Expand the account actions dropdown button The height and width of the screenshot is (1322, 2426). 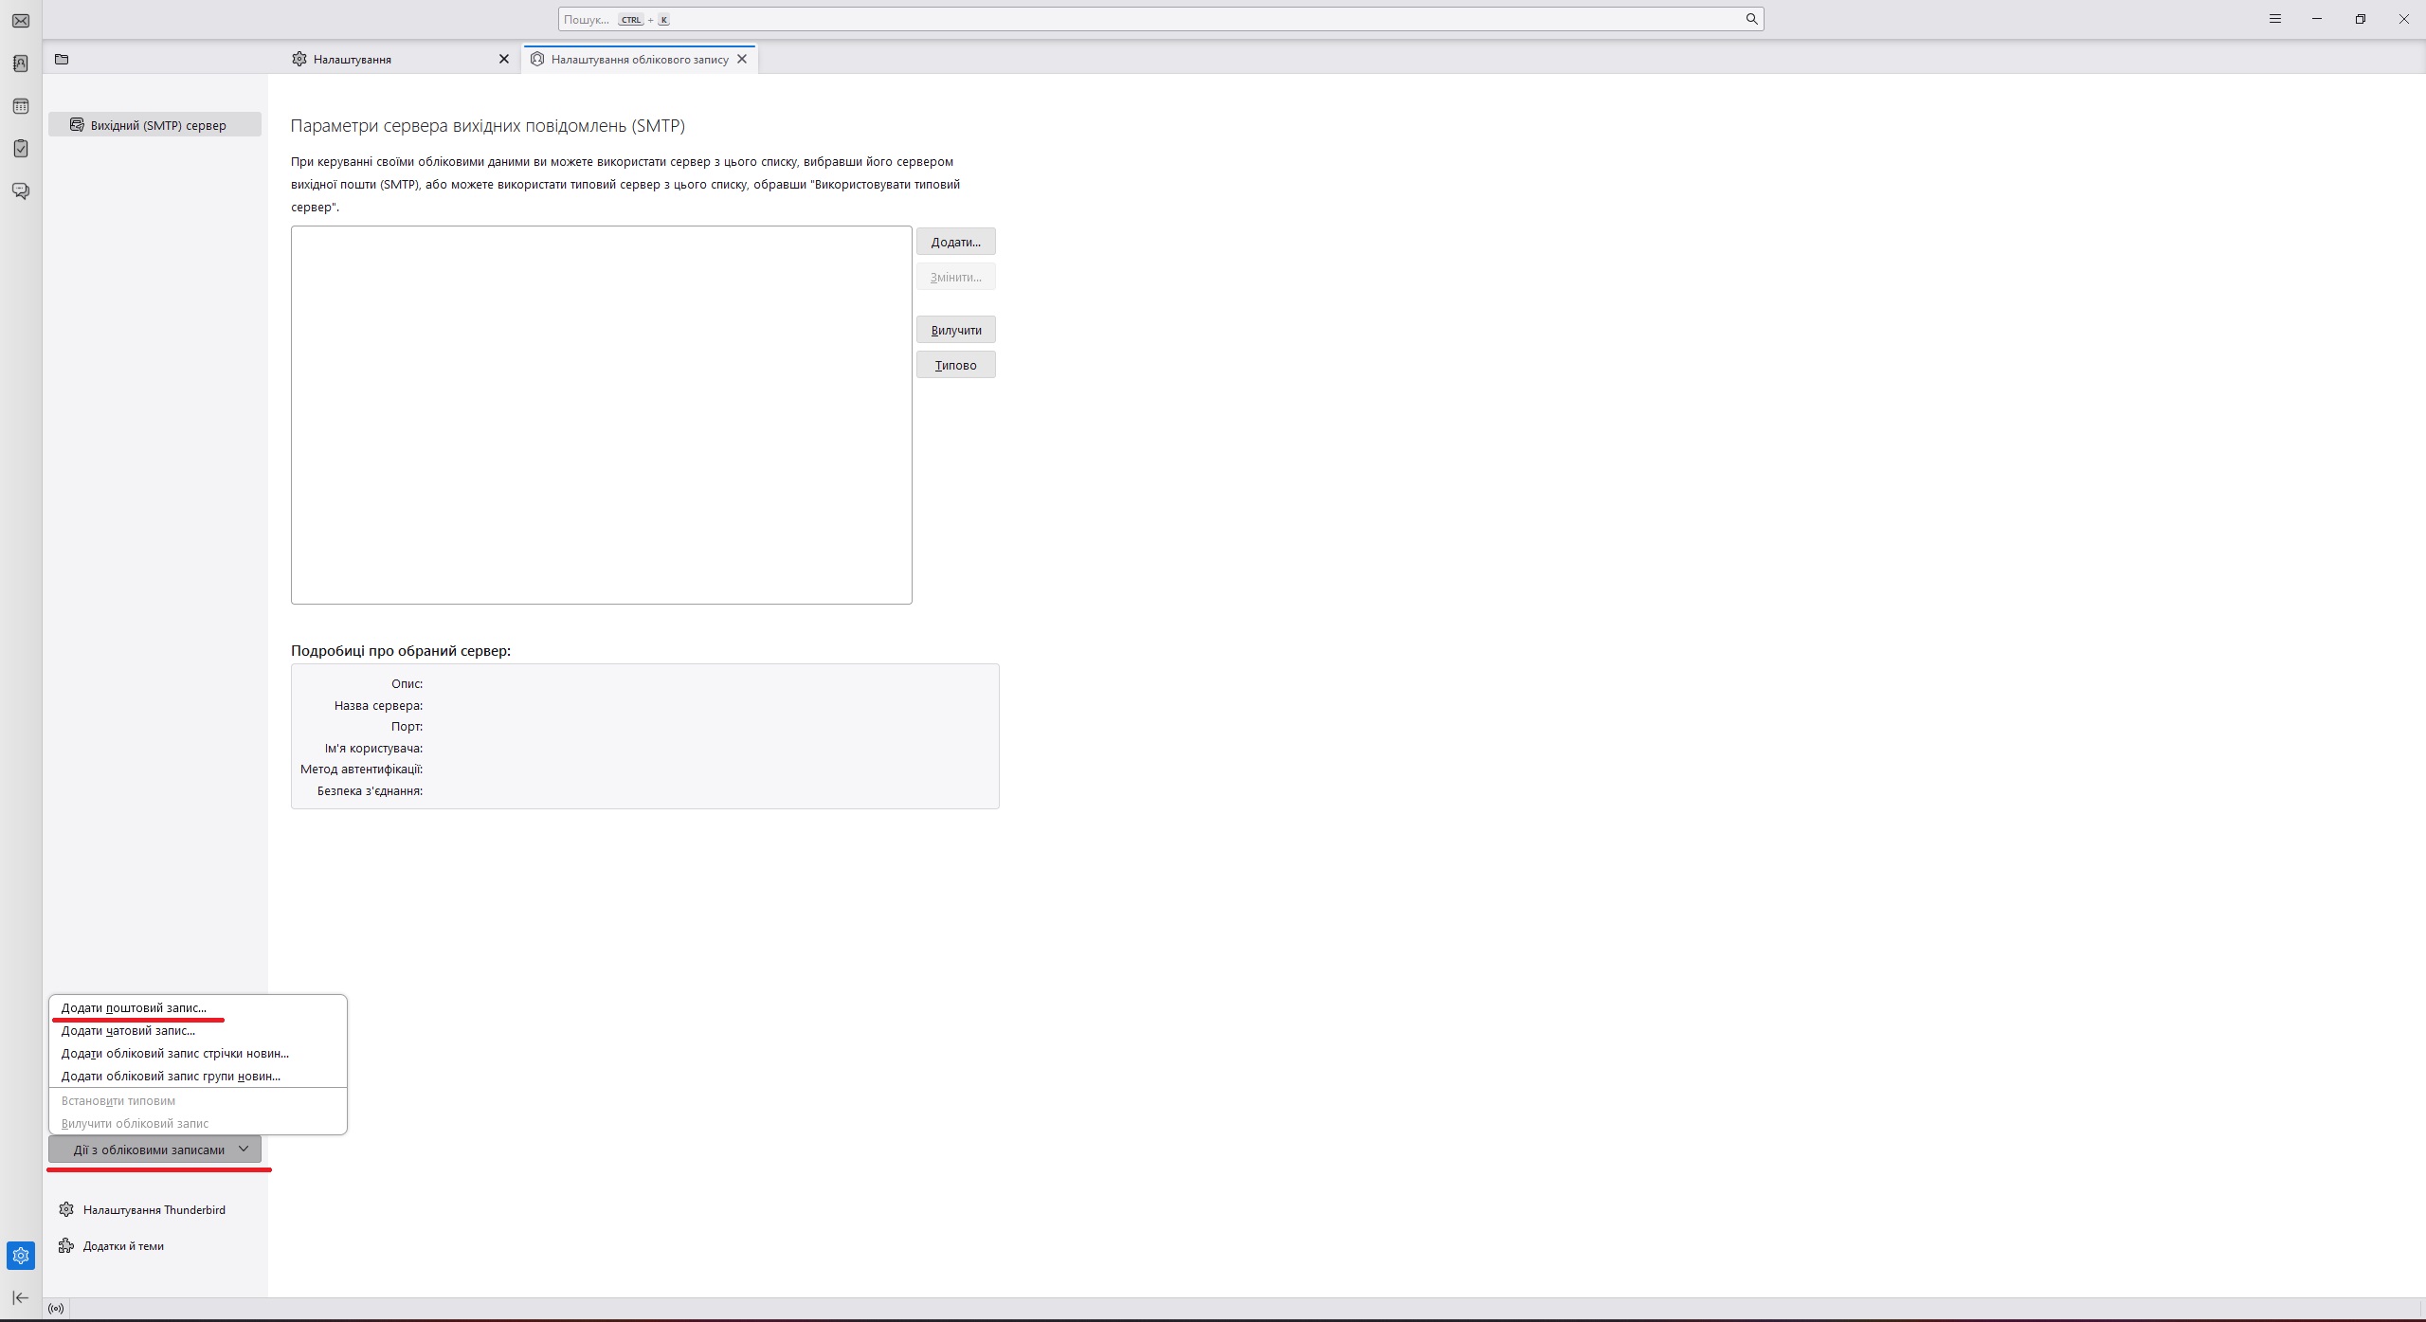(x=154, y=1150)
